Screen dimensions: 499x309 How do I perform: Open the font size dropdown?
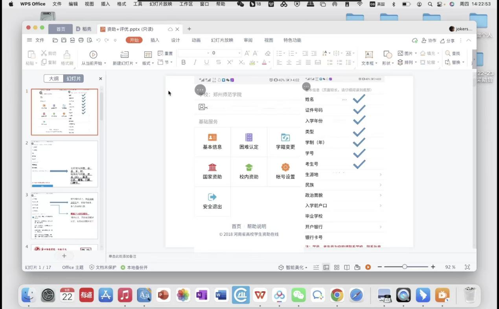tap(239, 53)
